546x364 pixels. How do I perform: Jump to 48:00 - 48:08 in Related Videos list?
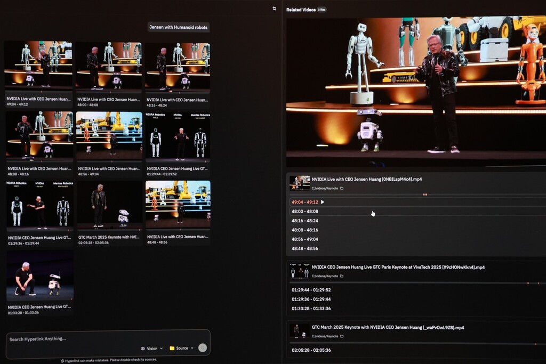304,211
